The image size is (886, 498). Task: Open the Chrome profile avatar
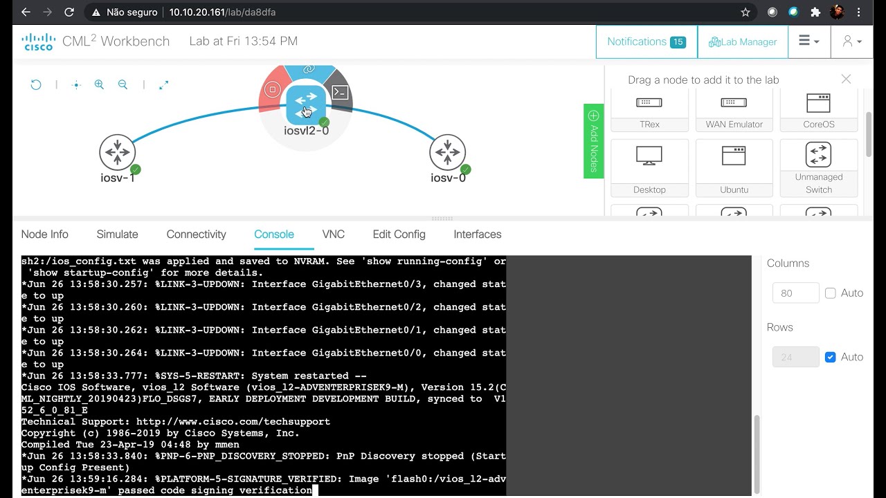(x=837, y=12)
